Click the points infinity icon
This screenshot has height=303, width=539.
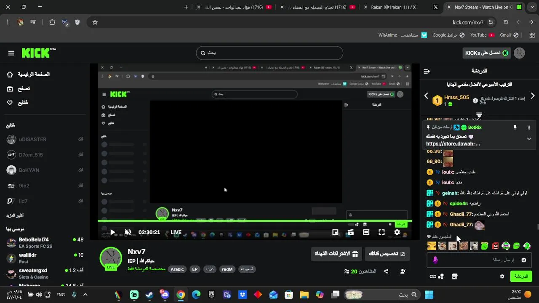pos(433,276)
